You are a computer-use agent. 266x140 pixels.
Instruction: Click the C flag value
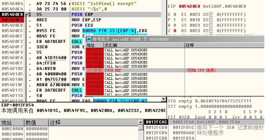click(175, 15)
